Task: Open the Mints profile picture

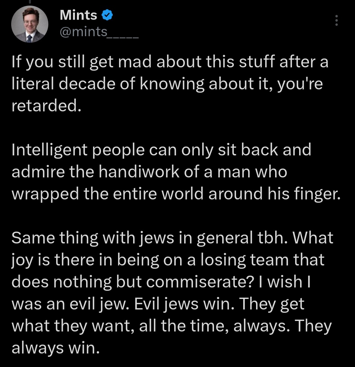Action: [x=30, y=24]
